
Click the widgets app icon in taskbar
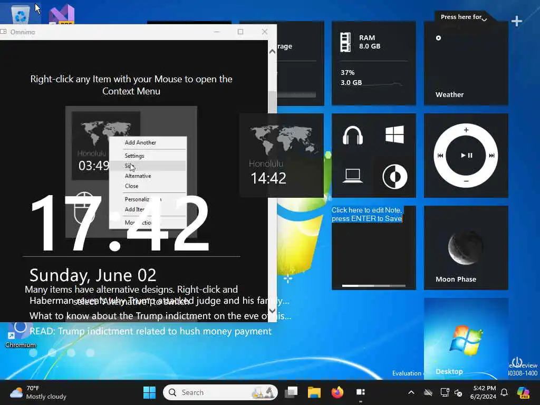click(x=361, y=392)
